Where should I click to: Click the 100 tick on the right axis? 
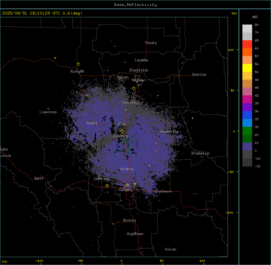231,50
